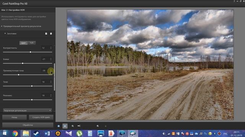Open the notepad-style taskbar icon
The height and width of the screenshot is (137, 245).
pos(90,134)
